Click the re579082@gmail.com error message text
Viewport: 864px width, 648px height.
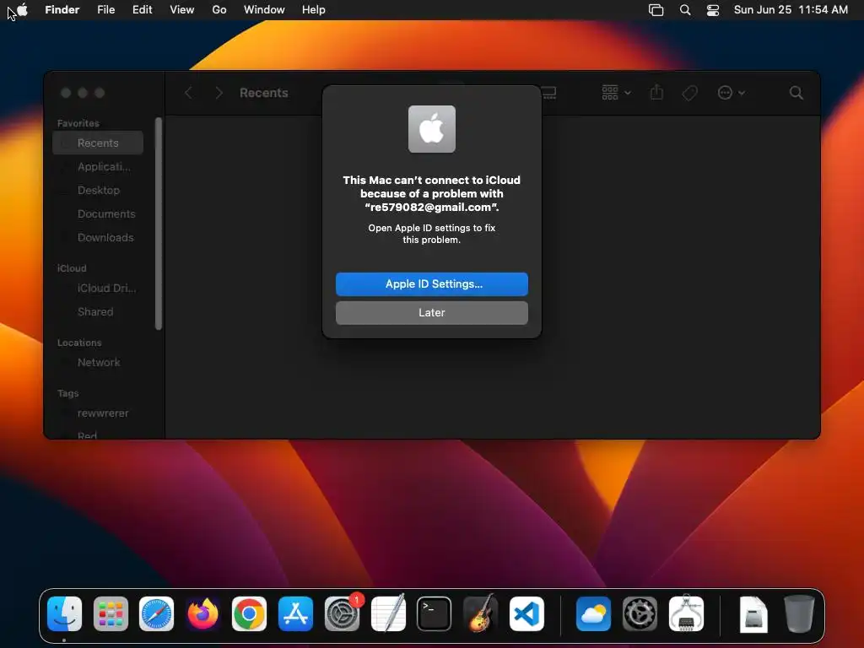431,193
